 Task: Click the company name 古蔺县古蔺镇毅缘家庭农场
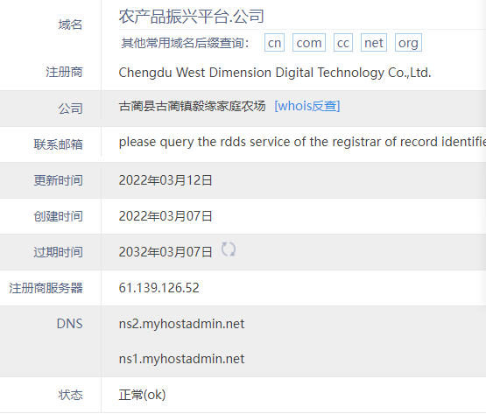(192, 106)
